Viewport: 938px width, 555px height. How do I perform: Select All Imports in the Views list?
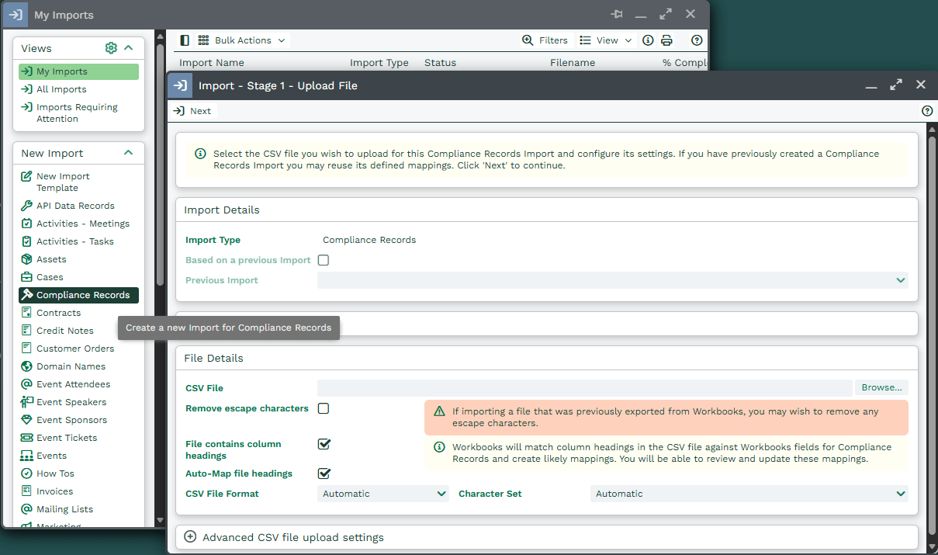coord(61,89)
